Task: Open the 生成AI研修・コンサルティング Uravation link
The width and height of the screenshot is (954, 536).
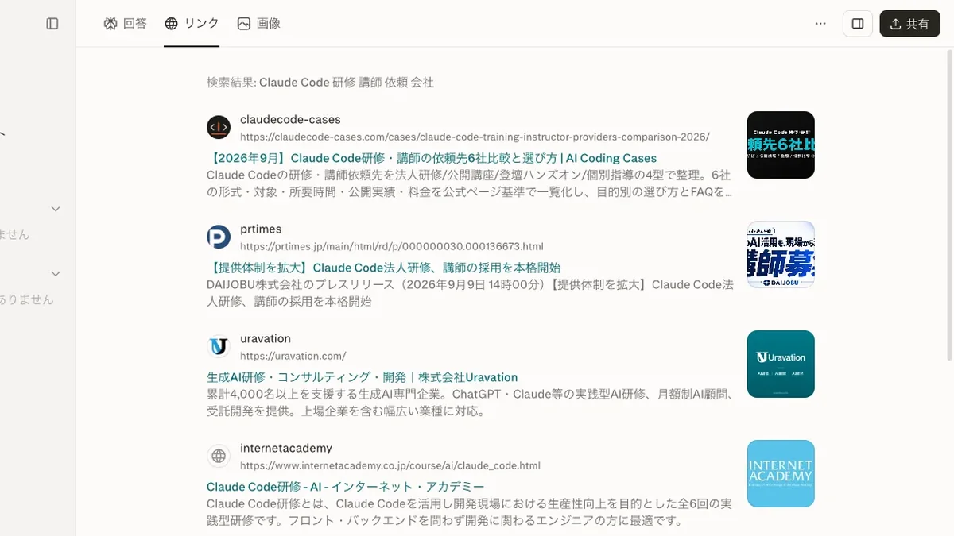Action: [362, 377]
